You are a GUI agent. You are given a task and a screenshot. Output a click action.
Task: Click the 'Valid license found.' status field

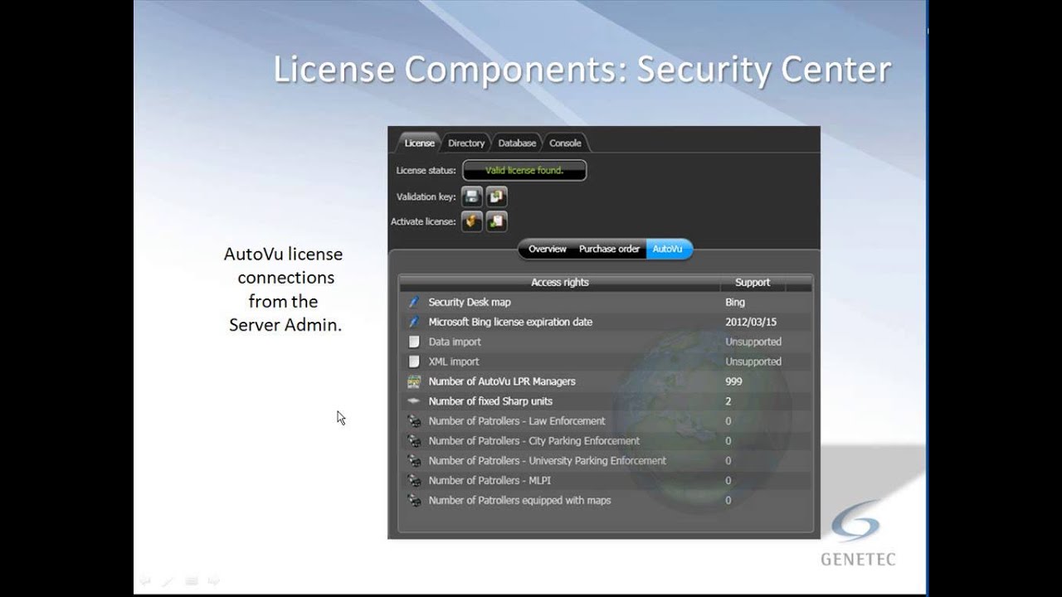(524, 170)
